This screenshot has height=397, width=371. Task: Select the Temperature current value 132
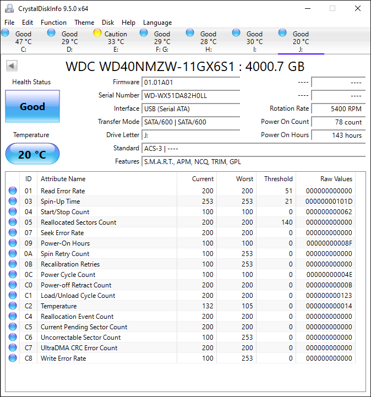(x=208, y=306)
